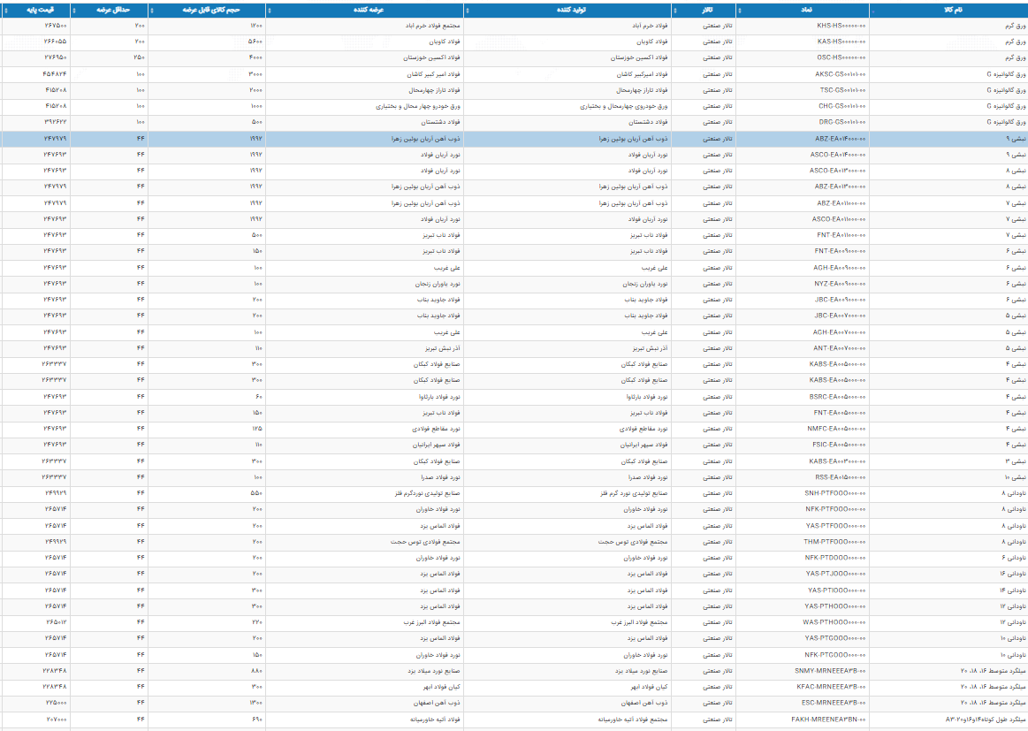Image resolution: width=1028 pixels, height=731 pixels.
Task: Click the symbol cell starting with FSIC-EA
Action: coord(803,445)
